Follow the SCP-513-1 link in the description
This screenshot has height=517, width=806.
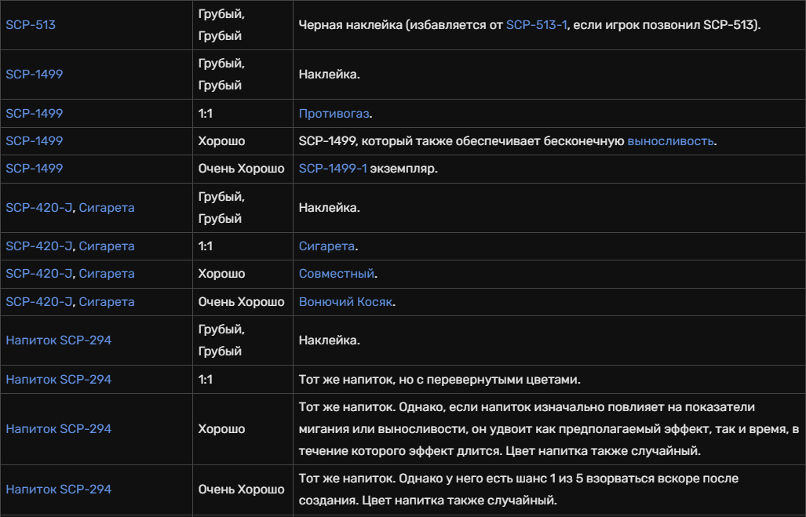[537, 24]
